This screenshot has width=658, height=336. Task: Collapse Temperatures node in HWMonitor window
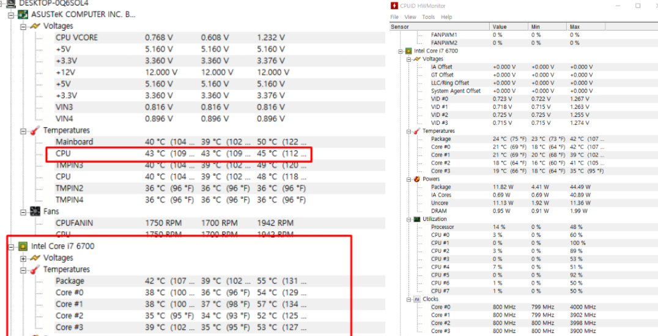click(408, 132)
